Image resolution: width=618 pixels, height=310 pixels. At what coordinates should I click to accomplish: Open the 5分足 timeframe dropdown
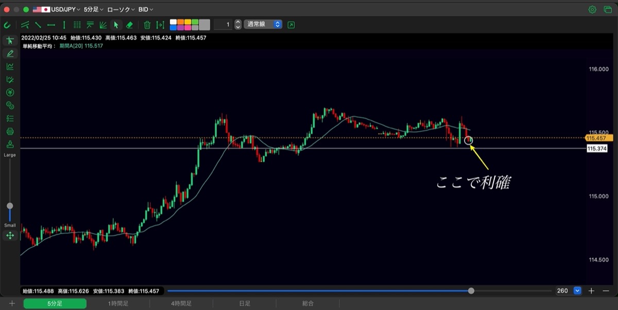94,10
